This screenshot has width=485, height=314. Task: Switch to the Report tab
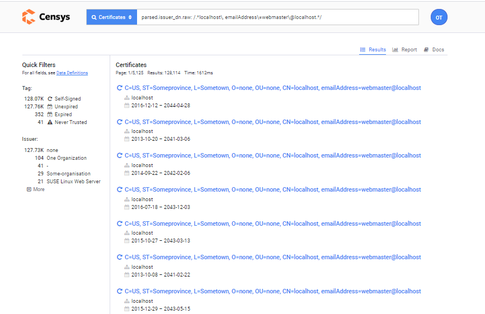click(x=404, y=50)
